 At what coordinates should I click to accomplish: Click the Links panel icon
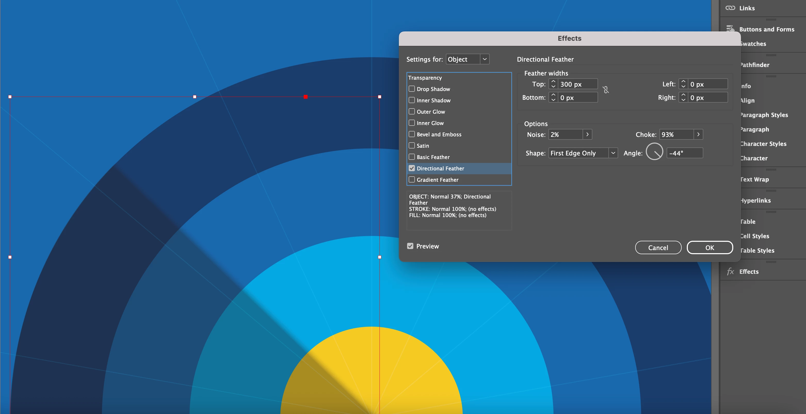coord(730,8)
